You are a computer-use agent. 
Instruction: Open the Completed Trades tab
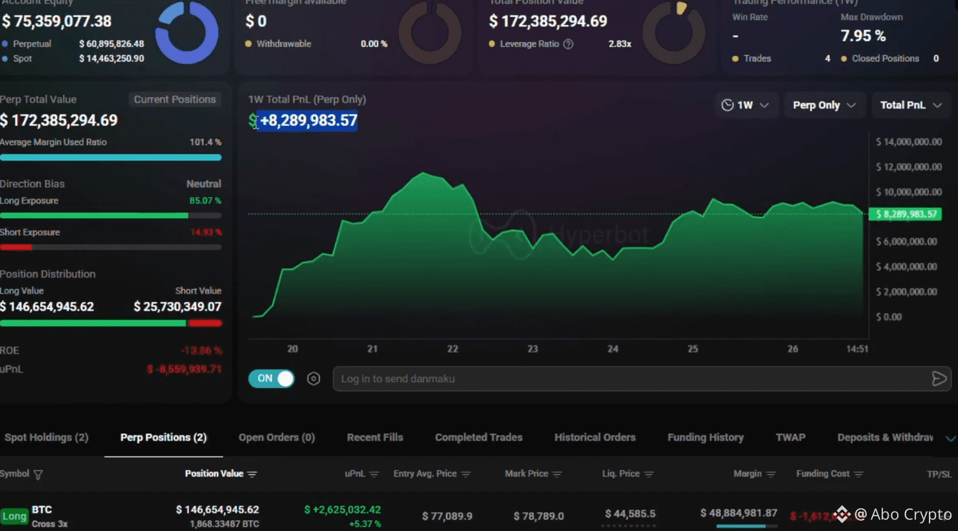coord(478,437)
